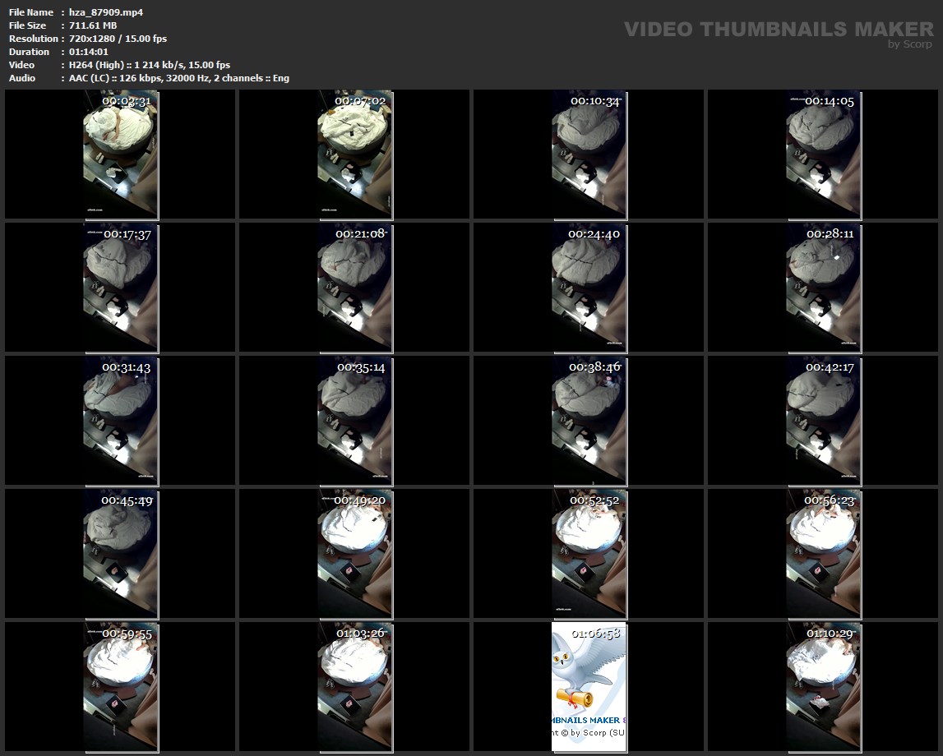Click the frame labeled 00:49:20
The image size is (943, 756).
point(355,554)
